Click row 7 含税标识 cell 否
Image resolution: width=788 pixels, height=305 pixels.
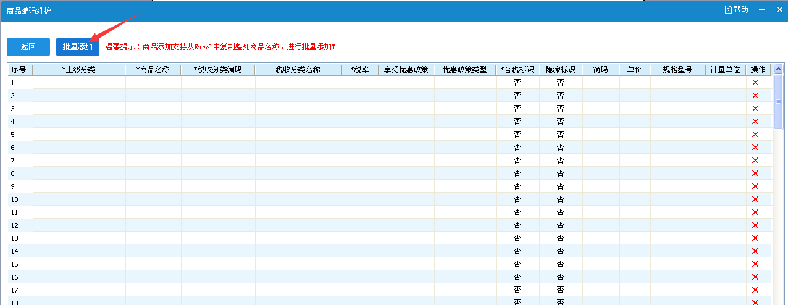click(518, 161)
